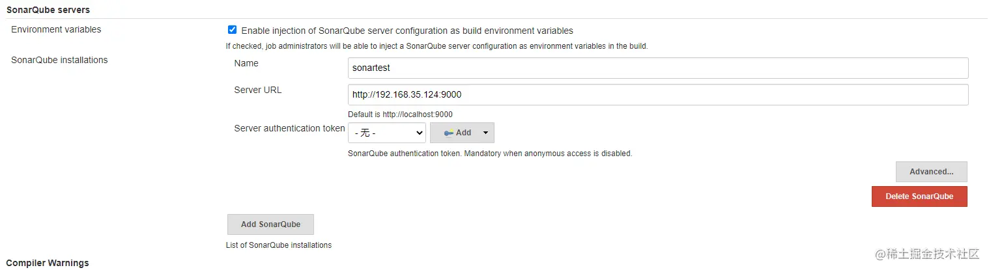Click the red Delete SonarQube button

click(x=919, y=196)
